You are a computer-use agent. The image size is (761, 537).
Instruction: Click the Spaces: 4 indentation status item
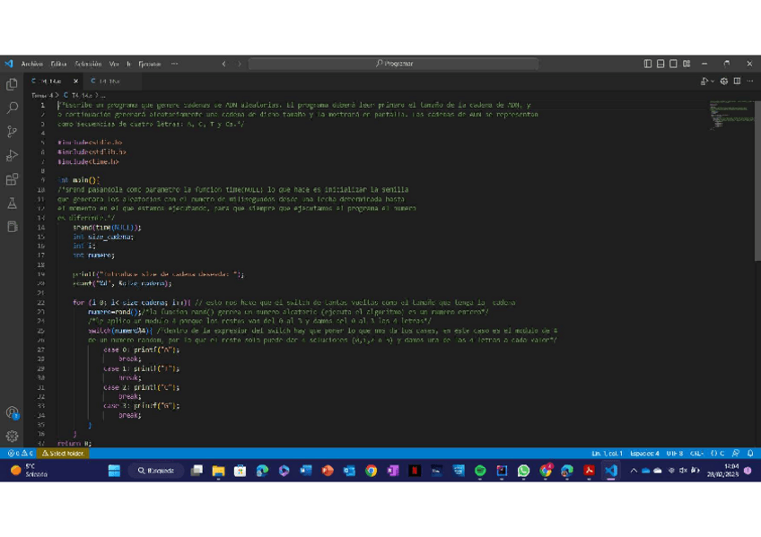pos(644,454)
